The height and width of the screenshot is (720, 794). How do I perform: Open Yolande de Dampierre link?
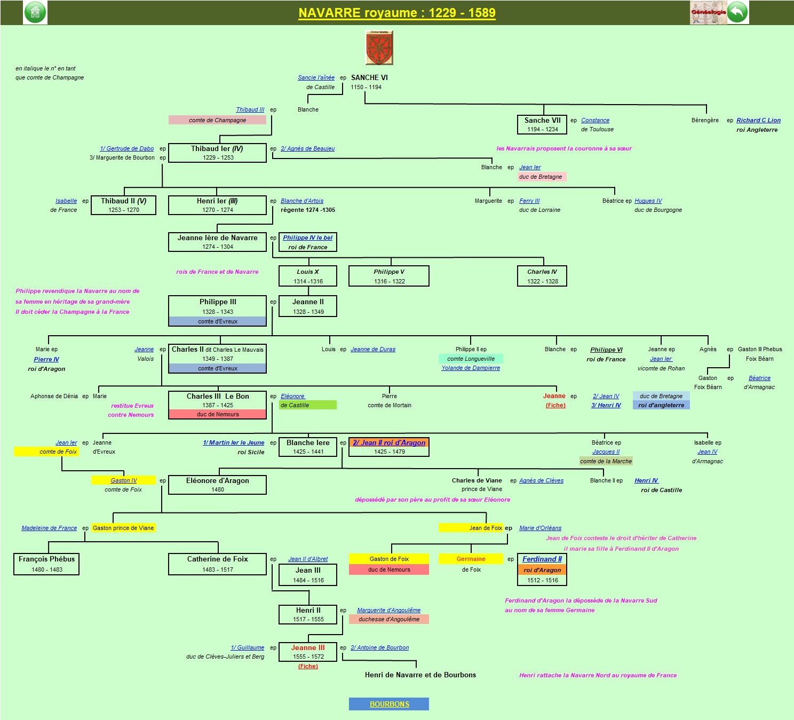click(x=471, y=368)
